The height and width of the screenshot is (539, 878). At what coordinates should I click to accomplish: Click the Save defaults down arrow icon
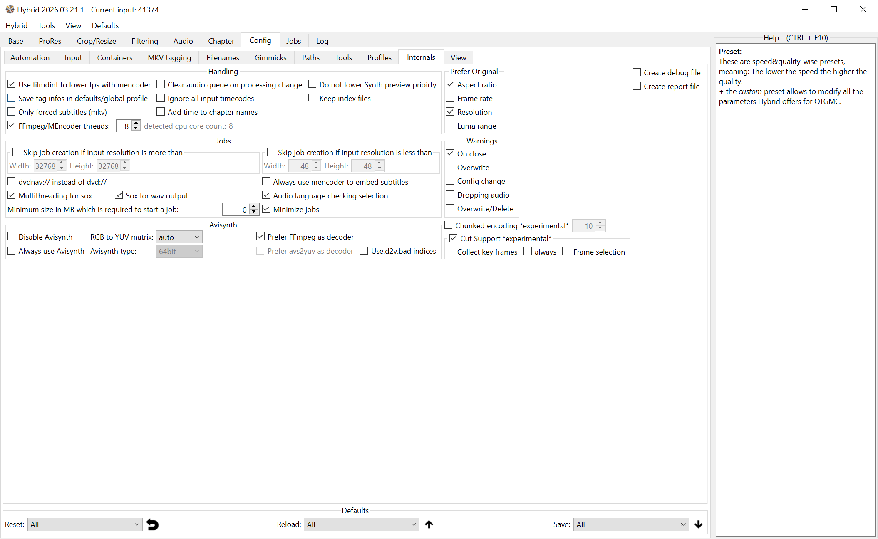tap(699, 524)
